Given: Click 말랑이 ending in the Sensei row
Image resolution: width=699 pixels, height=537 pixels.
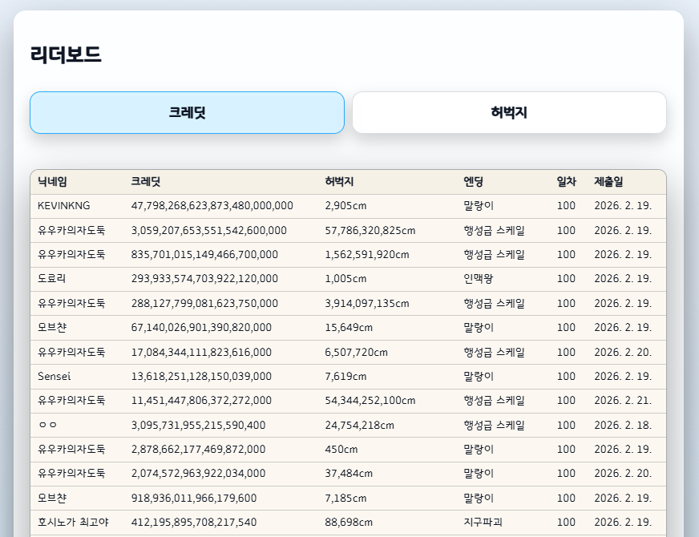Looking at the screenshot, I should tap(479, 376).
